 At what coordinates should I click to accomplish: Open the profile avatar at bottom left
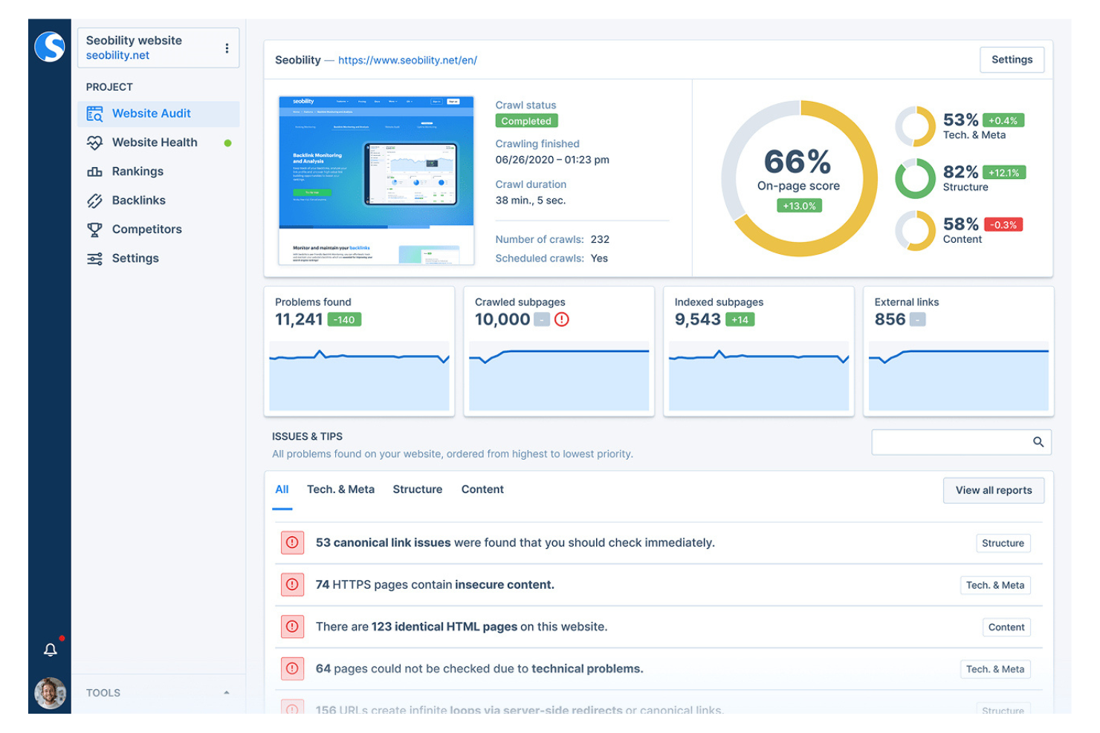click(49, 694)
